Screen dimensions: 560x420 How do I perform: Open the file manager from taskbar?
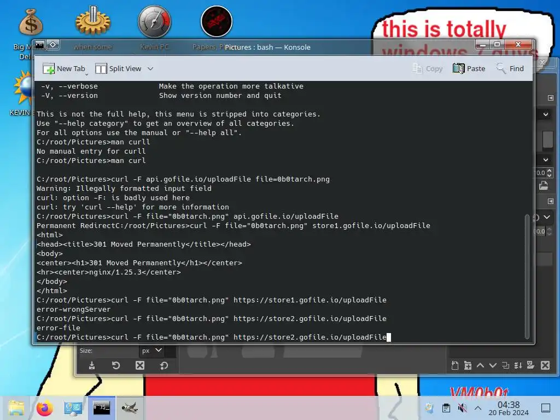click(x=16, y=408)
